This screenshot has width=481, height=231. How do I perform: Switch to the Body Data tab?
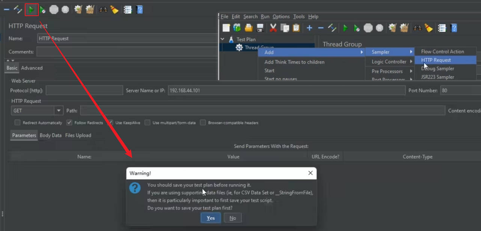(x=50, y=136)
